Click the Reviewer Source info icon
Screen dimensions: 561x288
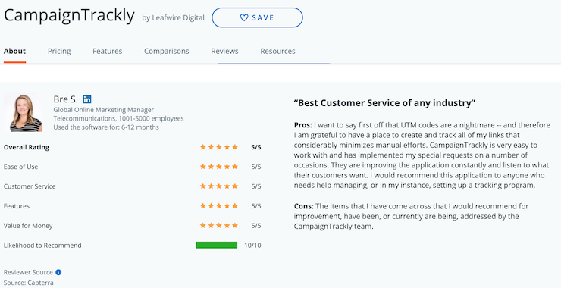click(58, 272)
